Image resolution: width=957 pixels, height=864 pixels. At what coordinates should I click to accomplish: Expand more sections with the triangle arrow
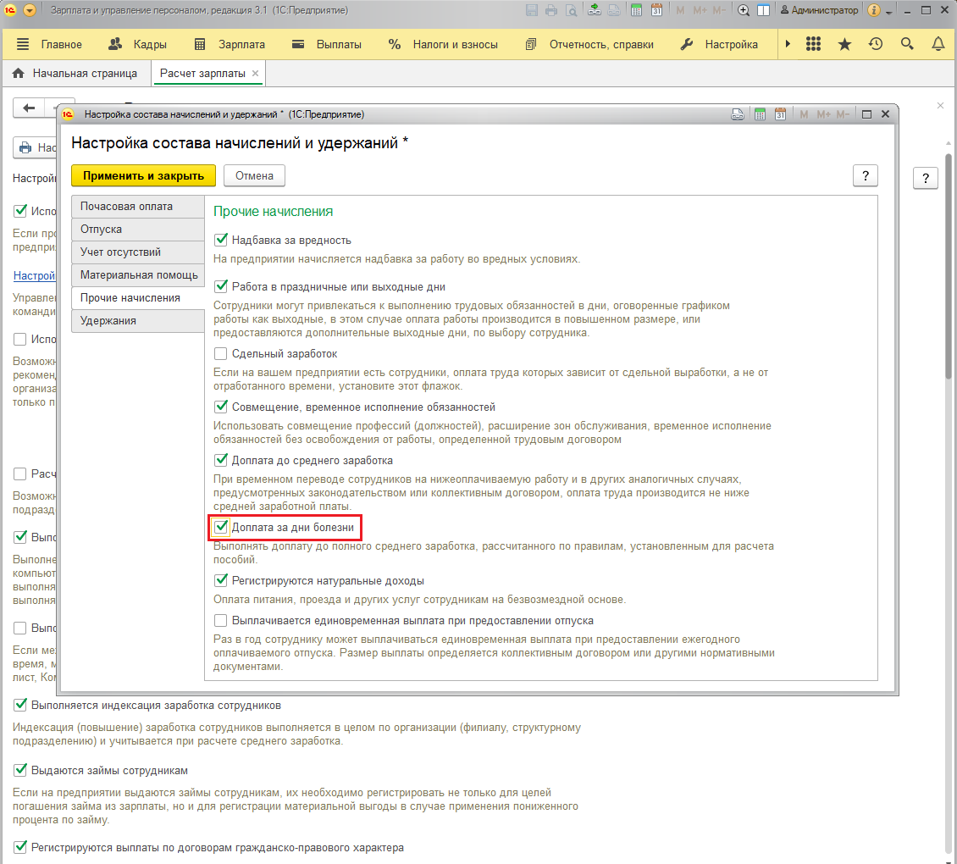pos(788,44)
